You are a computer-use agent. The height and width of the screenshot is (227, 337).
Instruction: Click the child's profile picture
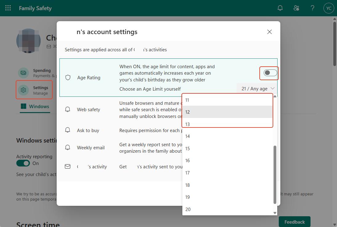(x=29, y=41)
